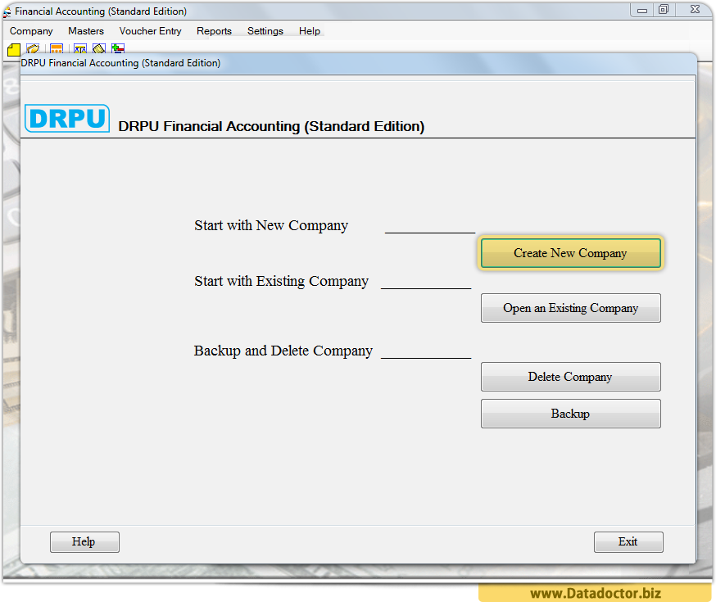Click the orange chart toolbar icon
This screenshot has width=716, height=602.
tap(57, 48)
